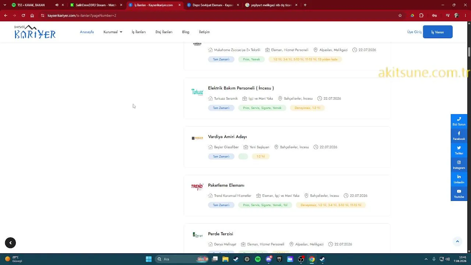The height and width of the screenshot is (265, 471).
Task: Expand the Kurumsal dropdown menu
Action: [113, 32]
